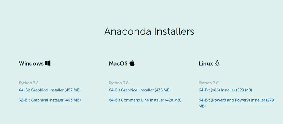Click the Anaconda Installers page title
This screenshot has width=283, height=124.
149,31
